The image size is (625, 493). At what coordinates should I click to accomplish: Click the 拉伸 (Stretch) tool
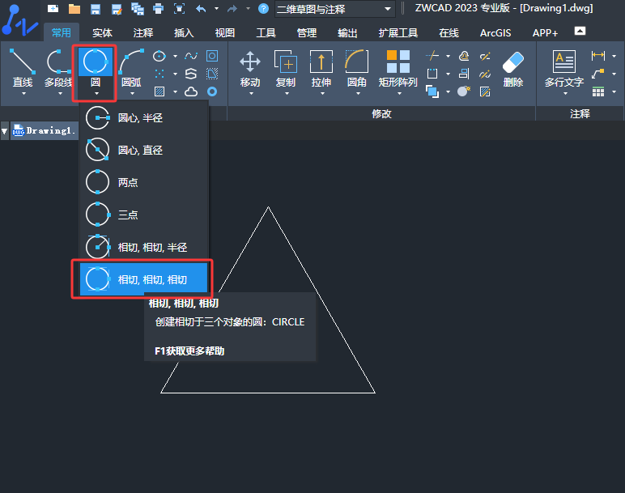pos(321,68)
